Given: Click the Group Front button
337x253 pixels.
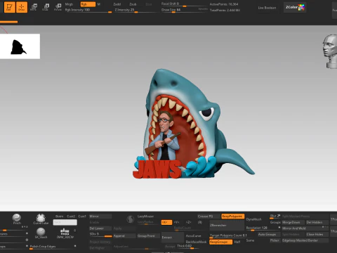Looking at the screenshot, I should click(x=148, y=236).
